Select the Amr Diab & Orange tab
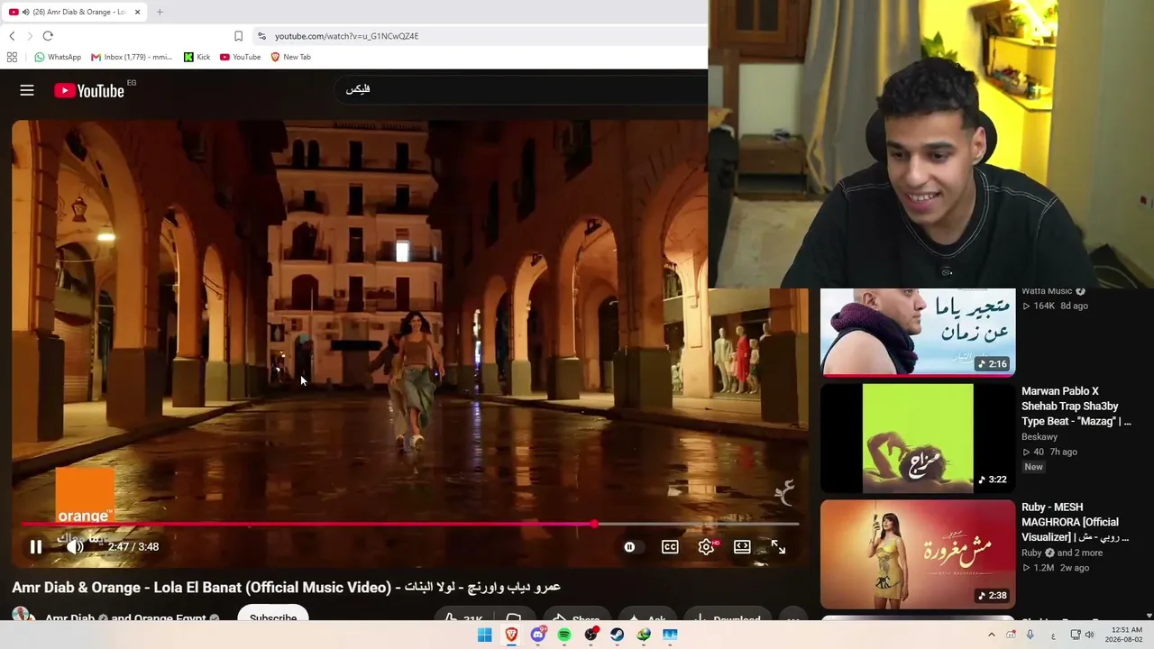This screenshot has height=649, width=1154. (x=74, y=12)
